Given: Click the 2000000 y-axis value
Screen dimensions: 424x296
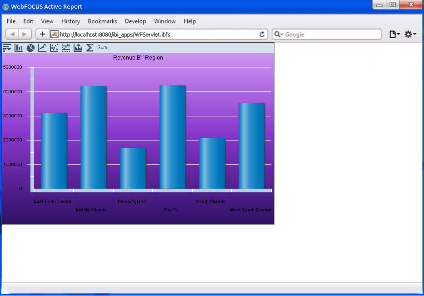Looking at the screenshot, I should pyautogui.click(x=12, y=140).
